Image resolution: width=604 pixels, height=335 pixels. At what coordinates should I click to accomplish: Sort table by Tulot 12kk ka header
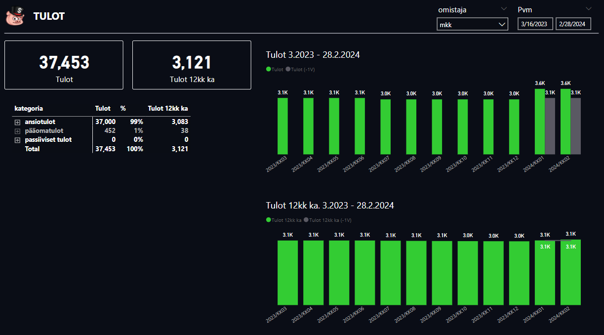tap(168, 108)
